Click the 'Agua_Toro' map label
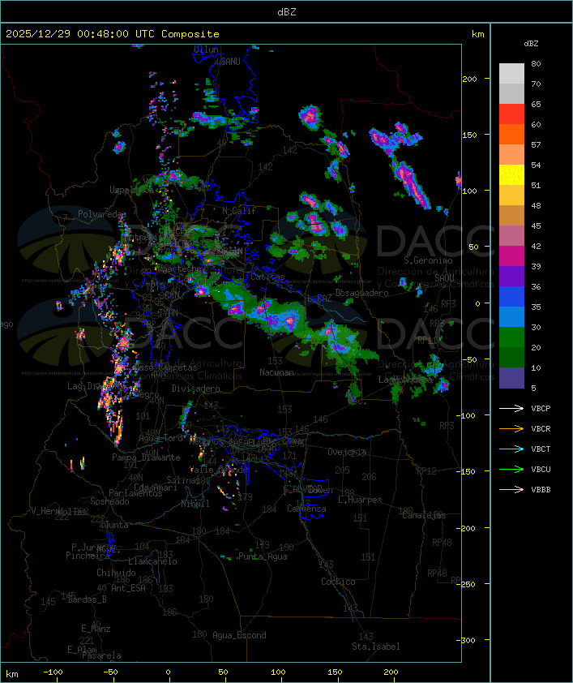Screen dimensions: 573x683 160,439
